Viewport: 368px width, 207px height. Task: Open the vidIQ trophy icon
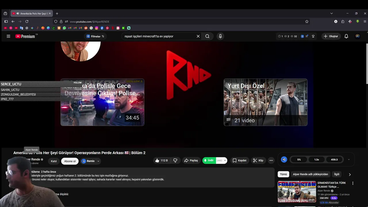click(x=313, y=36)
